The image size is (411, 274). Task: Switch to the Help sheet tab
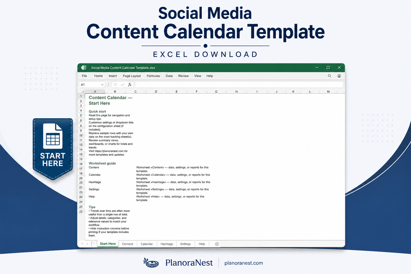202,244
